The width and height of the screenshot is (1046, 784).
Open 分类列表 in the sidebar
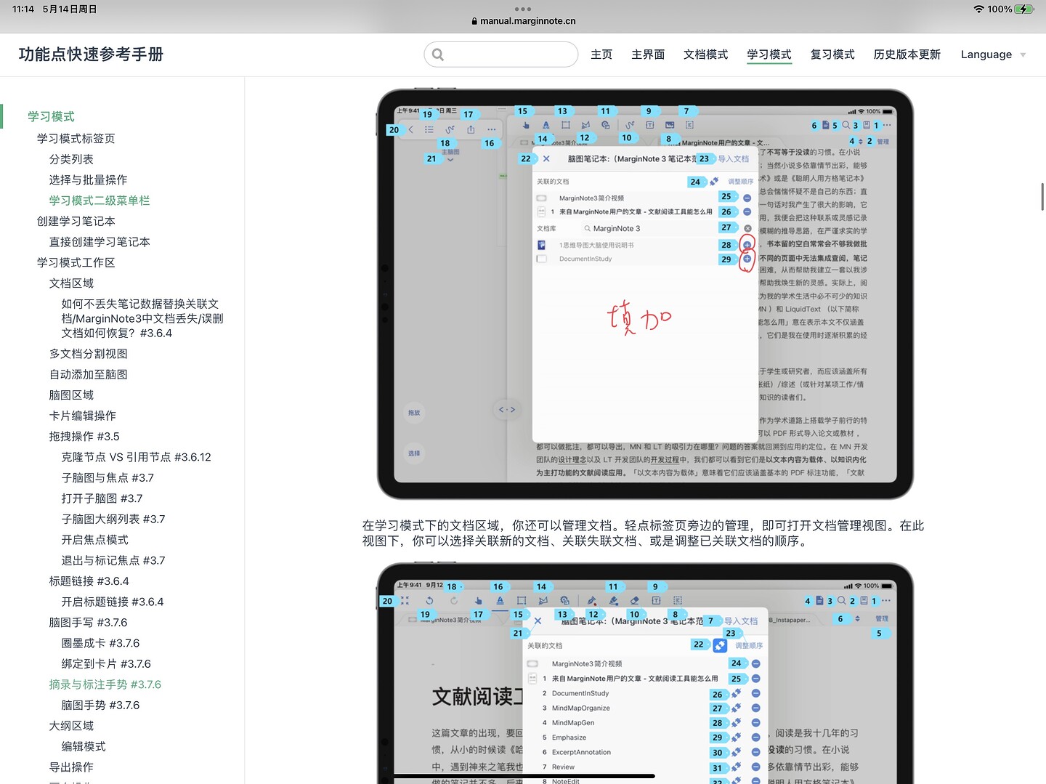click(x=71, y=159)
